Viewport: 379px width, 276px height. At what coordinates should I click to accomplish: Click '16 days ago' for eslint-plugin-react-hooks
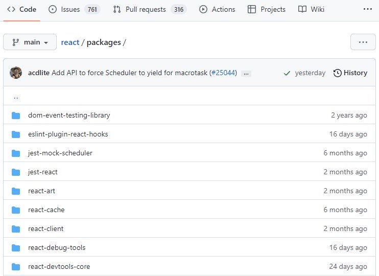coord(348,134)
